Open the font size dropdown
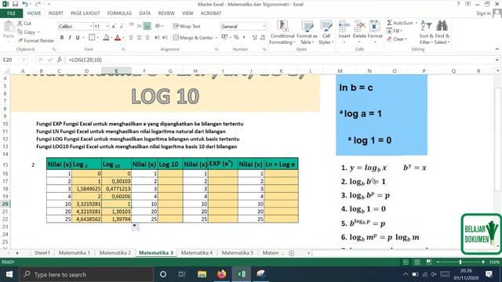This screenshot has height=282, width=502. click(x=107, y=27)
